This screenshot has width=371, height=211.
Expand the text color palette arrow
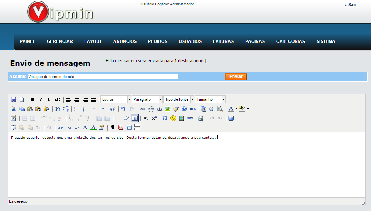point(236,109)
